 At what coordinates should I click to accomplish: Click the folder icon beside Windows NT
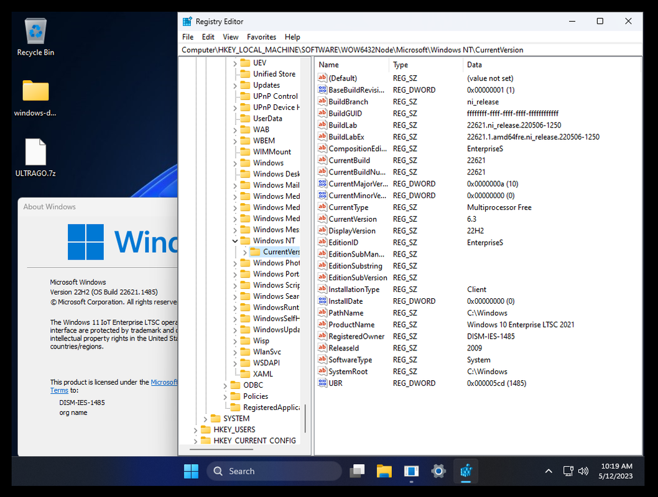click(x=245, y=240)
